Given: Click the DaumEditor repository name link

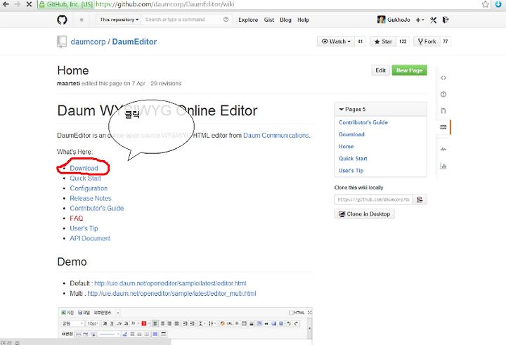Looking at the screenshot, I should pyautogui.click(x=134, y=41).
